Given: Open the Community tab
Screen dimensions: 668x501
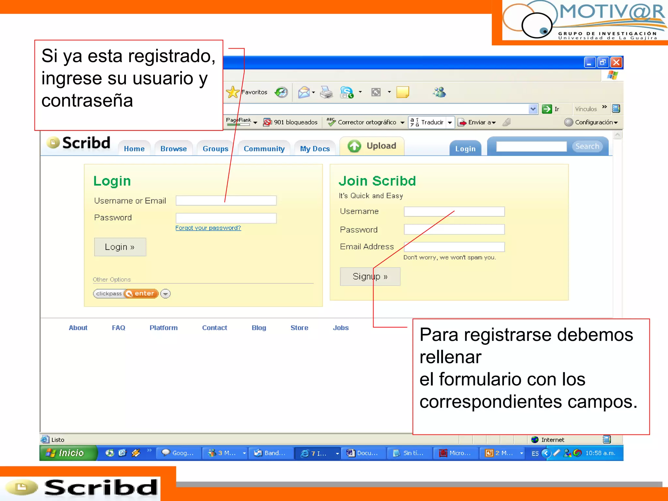Looking at the screenshot, I should 264,149.
